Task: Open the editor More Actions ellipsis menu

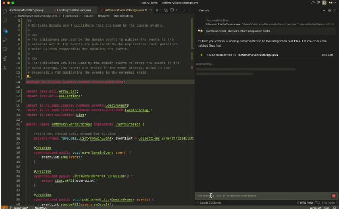Action: [x=189, y=10]
